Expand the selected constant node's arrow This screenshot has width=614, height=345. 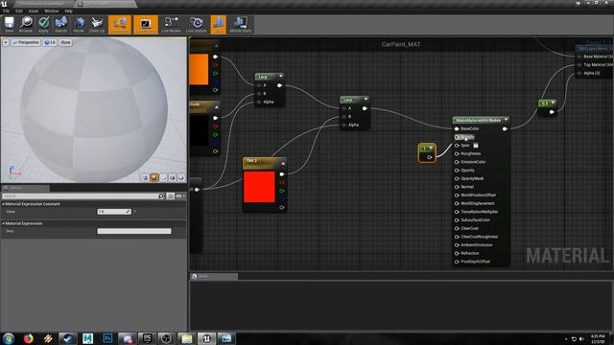point(431,148)
